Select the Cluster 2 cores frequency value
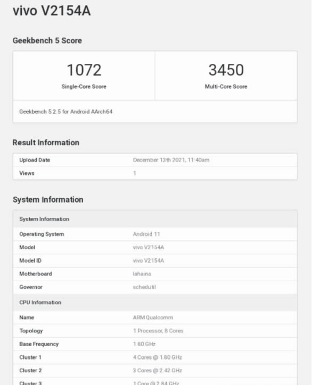The height and width of the screenshot is (385, 312). point(158,371)
